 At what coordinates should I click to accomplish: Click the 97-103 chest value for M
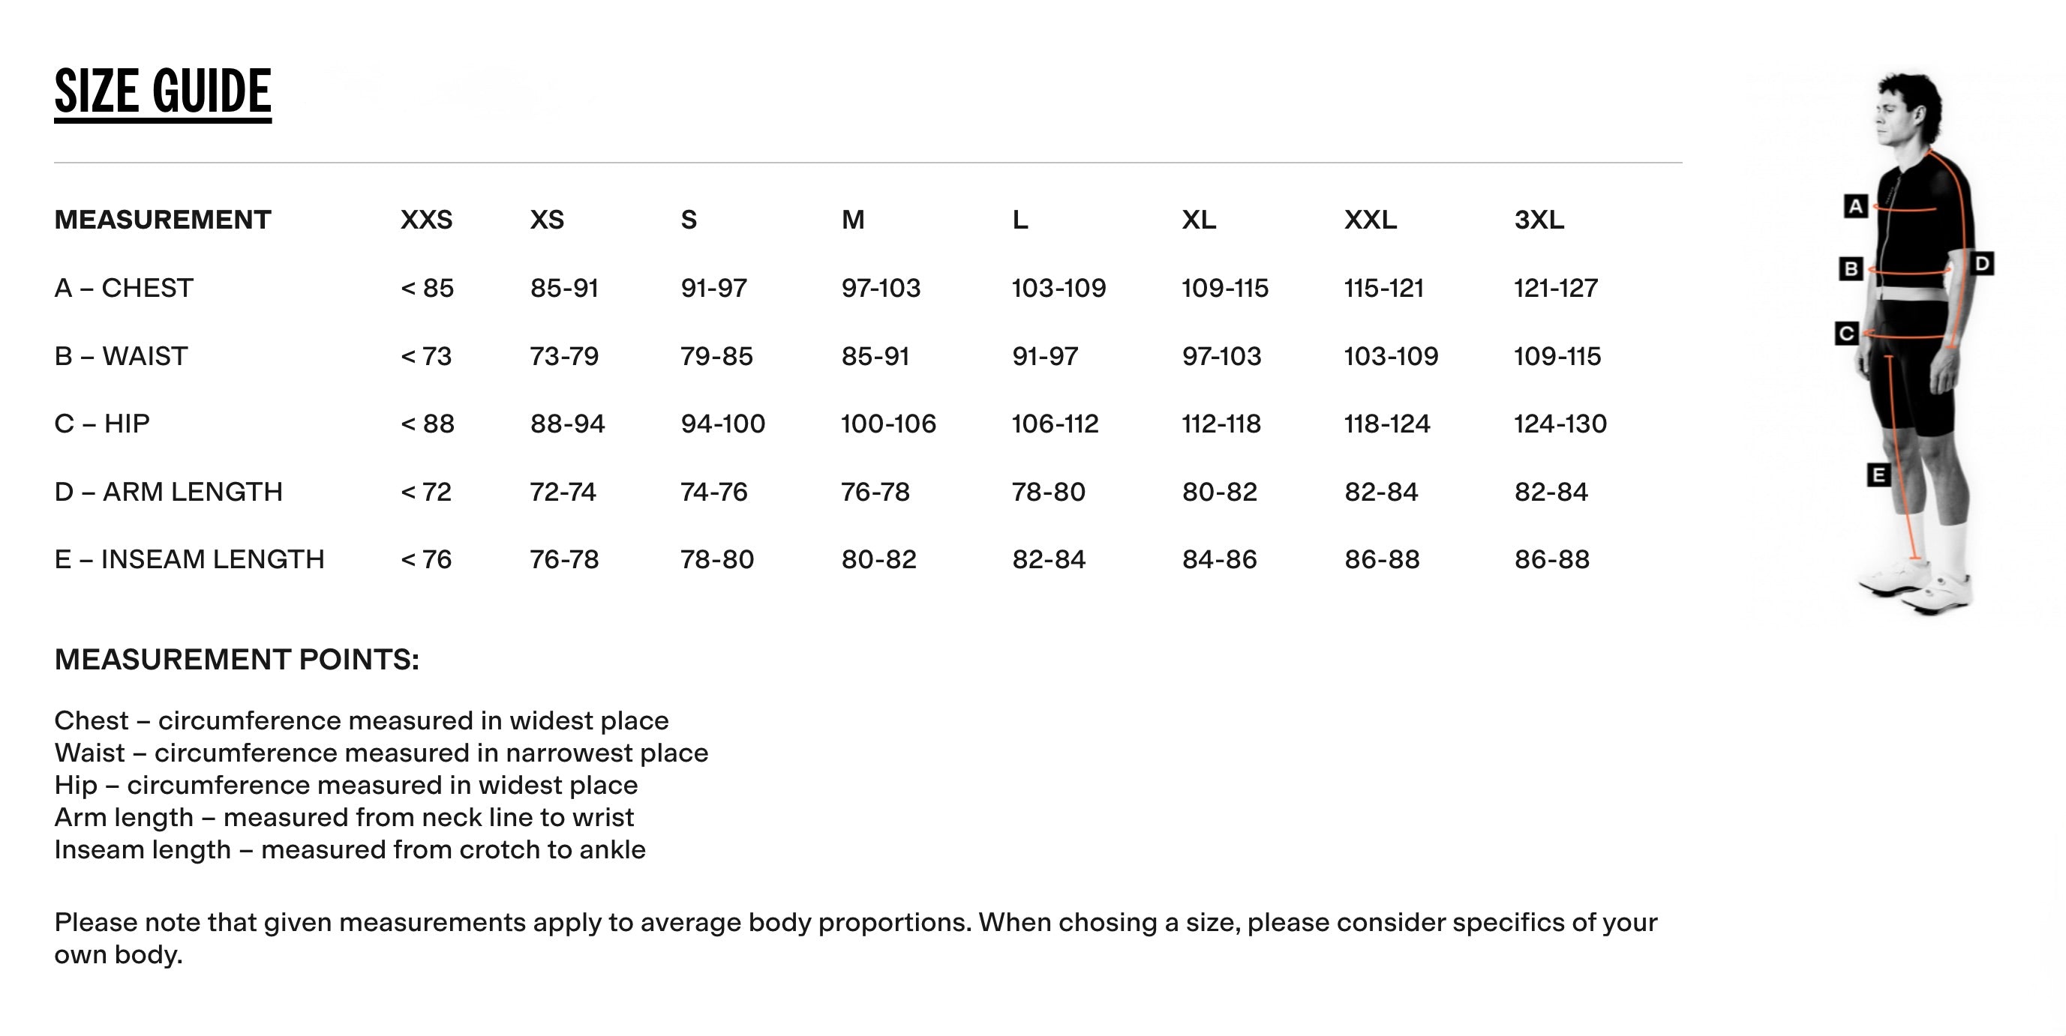pos(881,288)
